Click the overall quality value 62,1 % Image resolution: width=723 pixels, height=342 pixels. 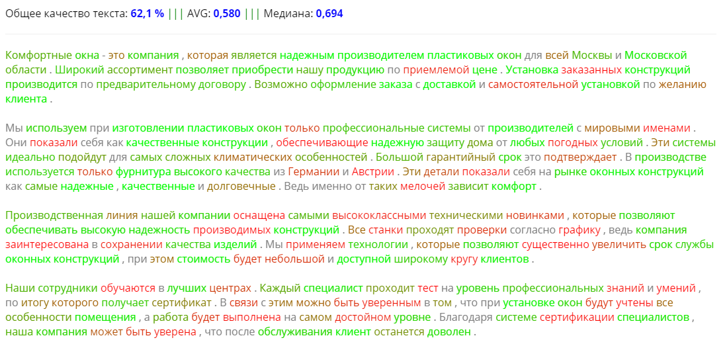(x=148, y=13)
